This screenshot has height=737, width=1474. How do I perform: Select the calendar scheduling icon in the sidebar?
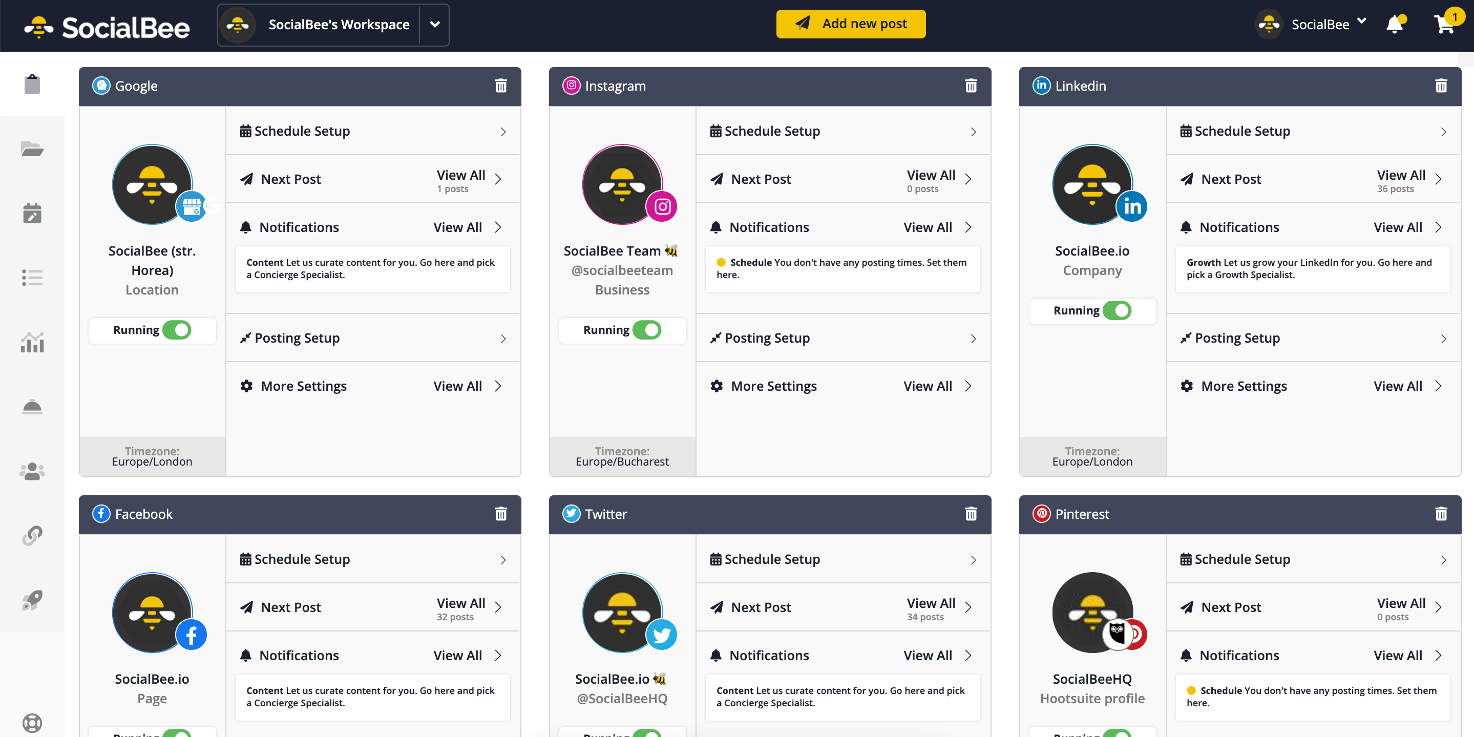(32, 214)
